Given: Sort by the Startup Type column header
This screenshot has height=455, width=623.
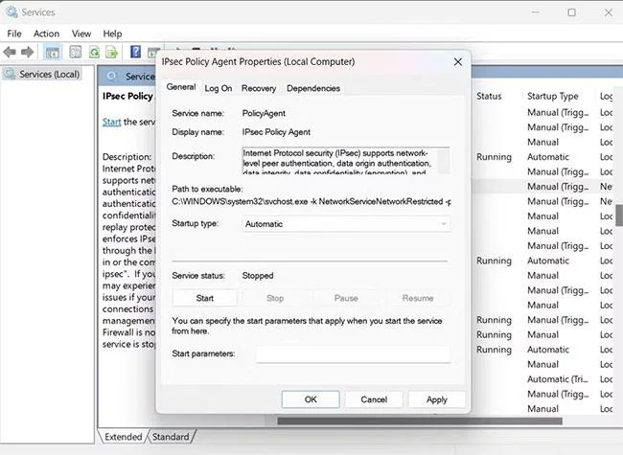Looking at the screenshot, I should [x=552, y=96].
